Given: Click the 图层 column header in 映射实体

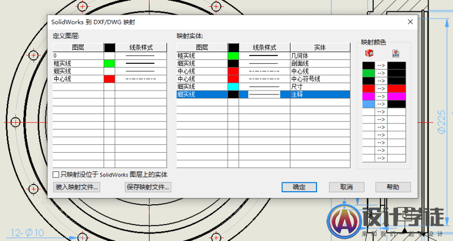Looking at the screenshot, I should click(x=202, y=48).
